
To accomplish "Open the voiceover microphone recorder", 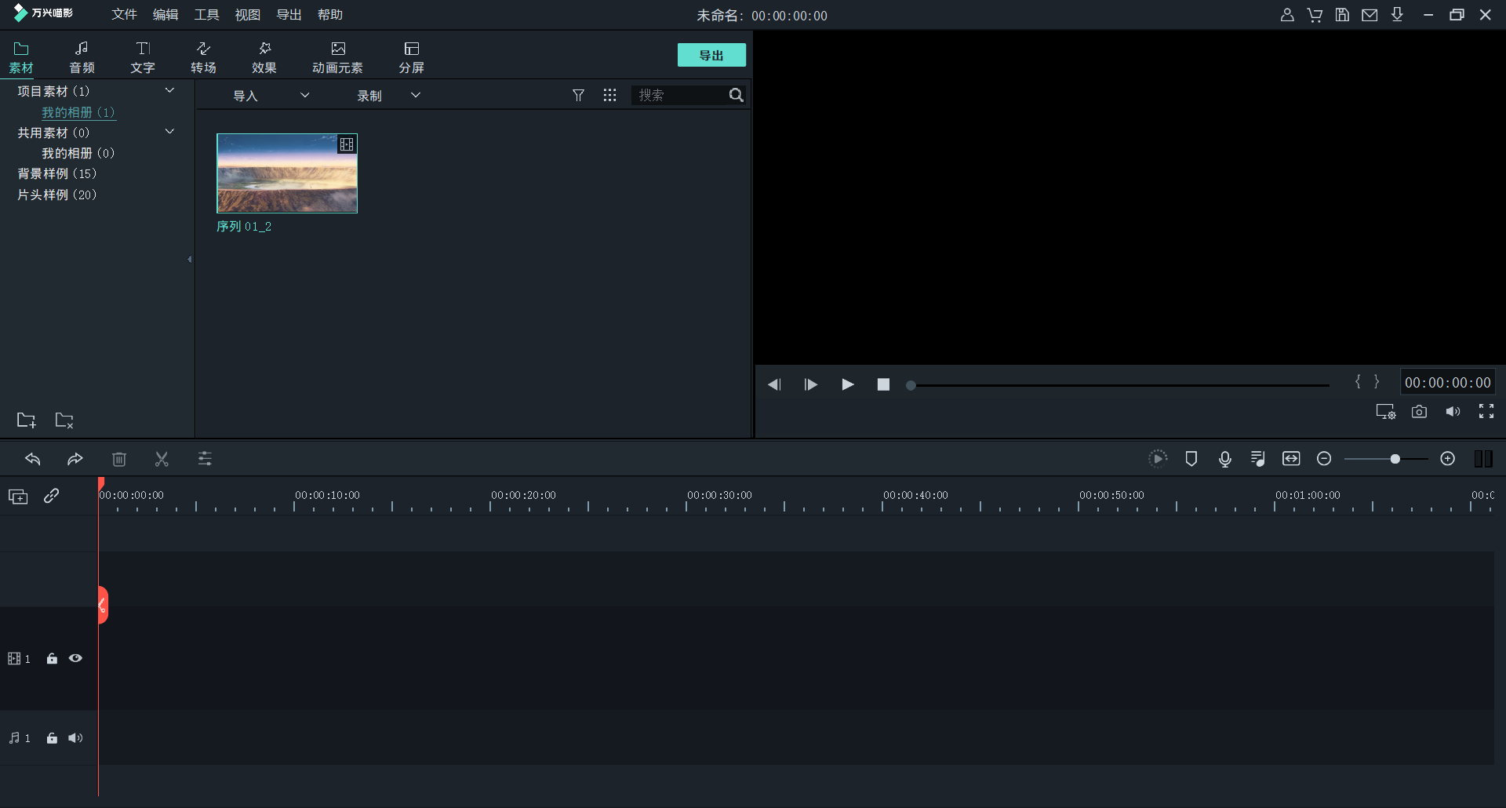I will pyautogui.click(x=1224, y=459).
